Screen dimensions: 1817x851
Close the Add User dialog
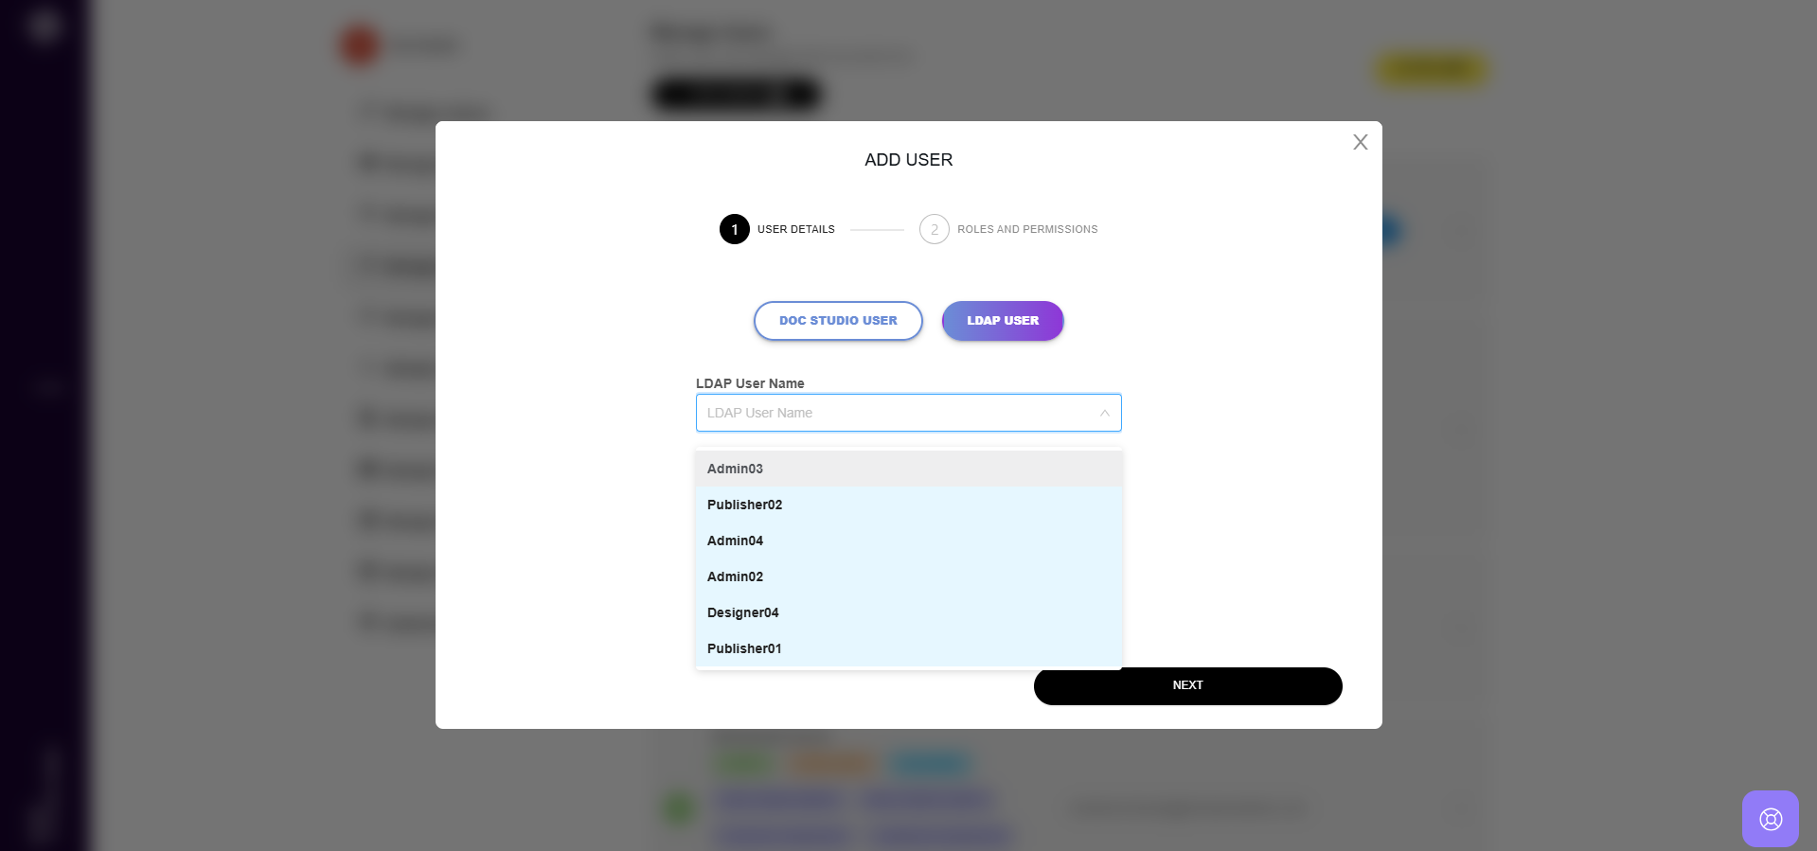click(x=1360, y=142)
